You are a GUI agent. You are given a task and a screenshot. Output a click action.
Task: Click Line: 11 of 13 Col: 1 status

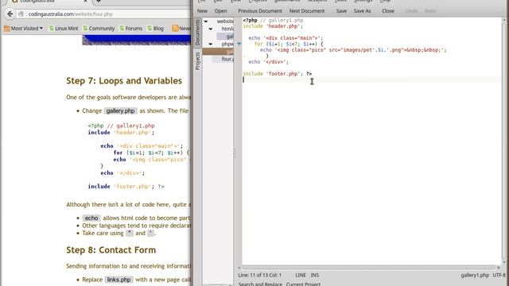coord(260,276)
